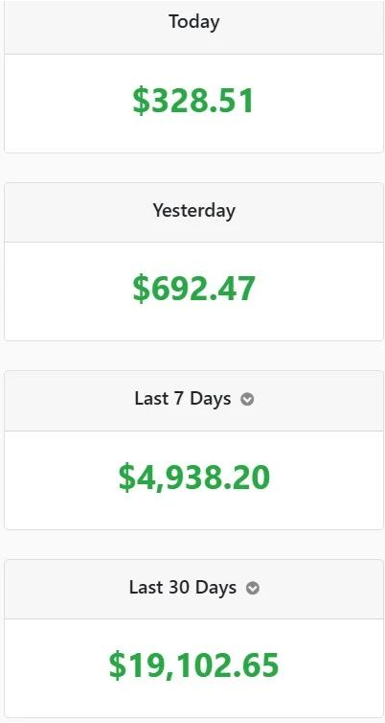Click the $328.51 earnings amount
Viewport: 385px width, 723px height.
[x=193, y=101]
